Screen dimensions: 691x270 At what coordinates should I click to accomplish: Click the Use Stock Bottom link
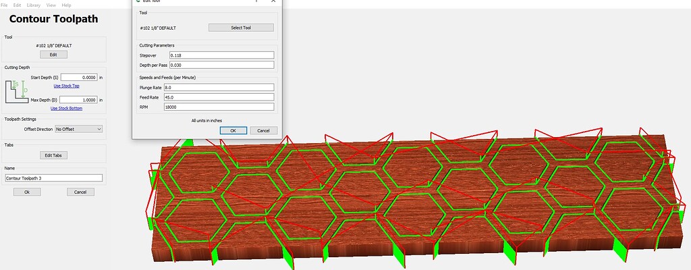click(x=67, y=109)
